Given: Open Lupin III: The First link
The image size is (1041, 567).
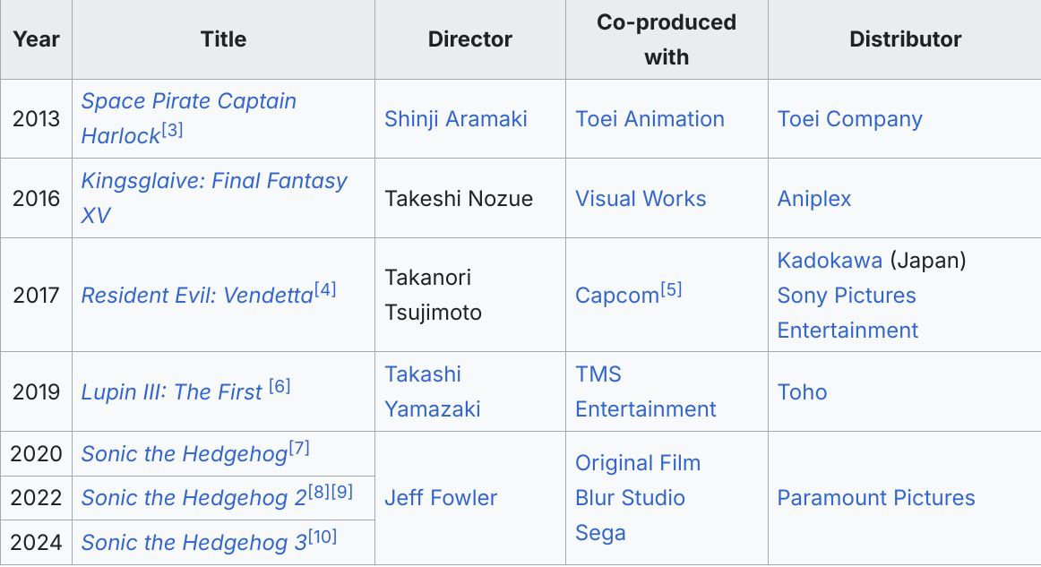Looking at the screenshot, I should click(172, 392).
